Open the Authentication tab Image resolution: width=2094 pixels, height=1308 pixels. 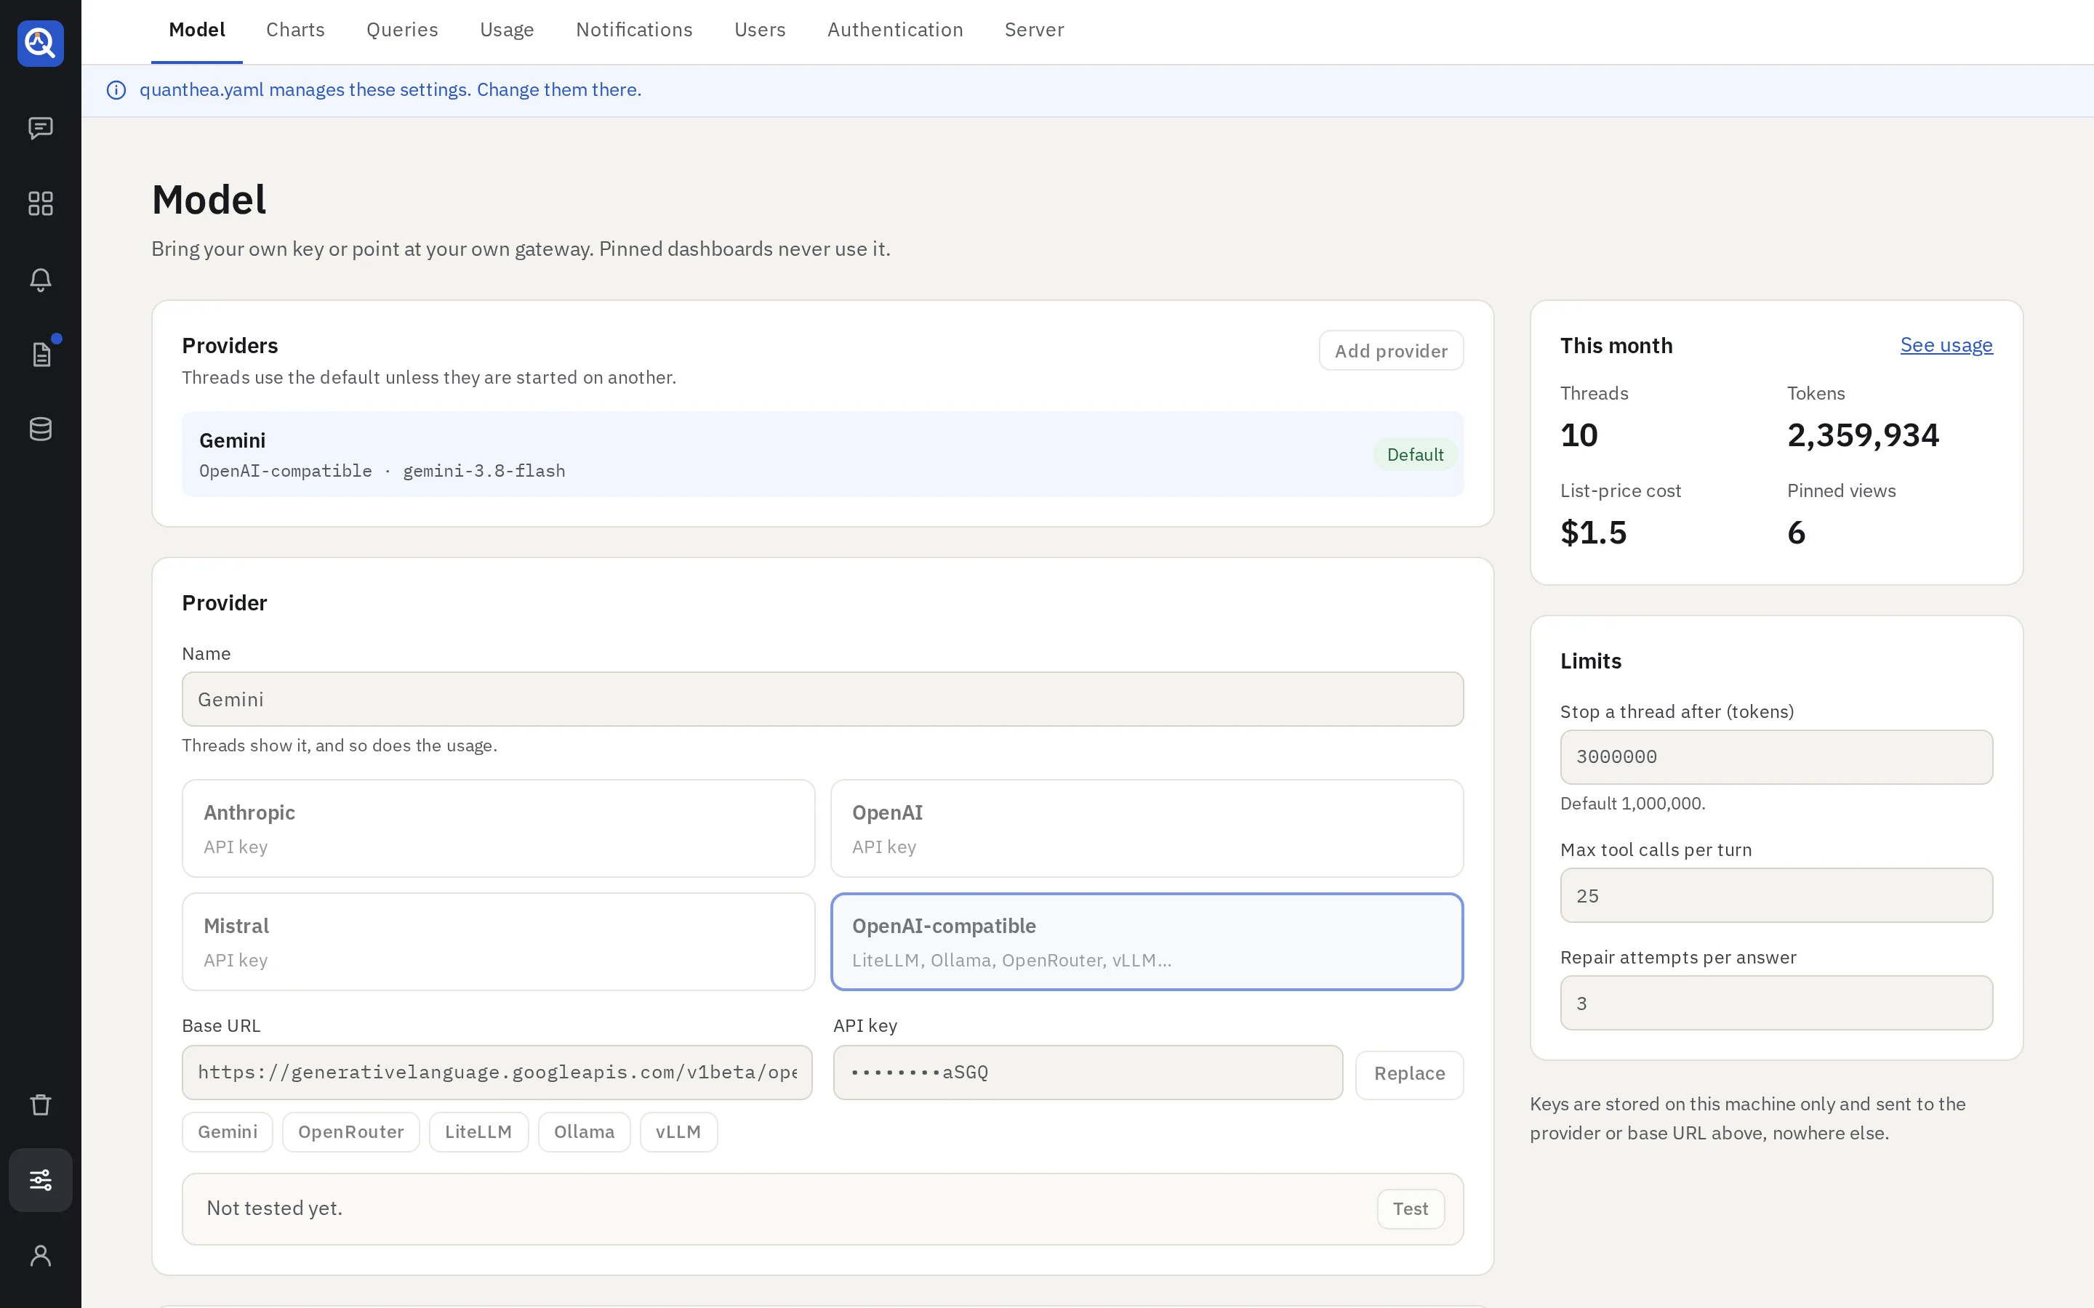coord(895,31)
